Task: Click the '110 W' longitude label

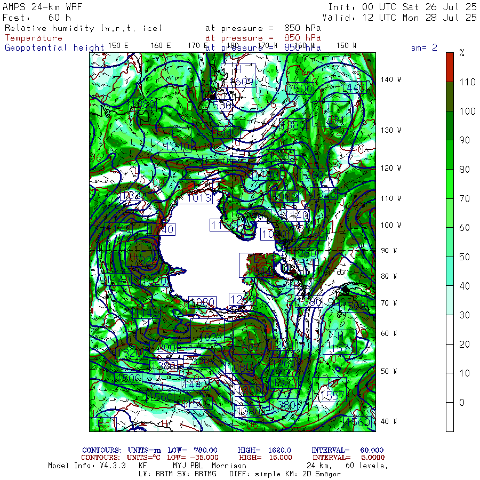Action: (x=391, y=198)
